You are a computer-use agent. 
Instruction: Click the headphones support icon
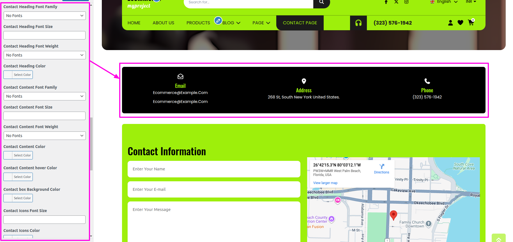pos(358,23)
